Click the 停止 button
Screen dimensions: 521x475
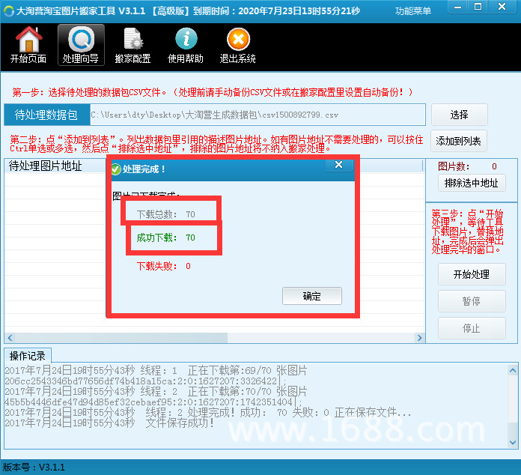[x=472, y=328]
